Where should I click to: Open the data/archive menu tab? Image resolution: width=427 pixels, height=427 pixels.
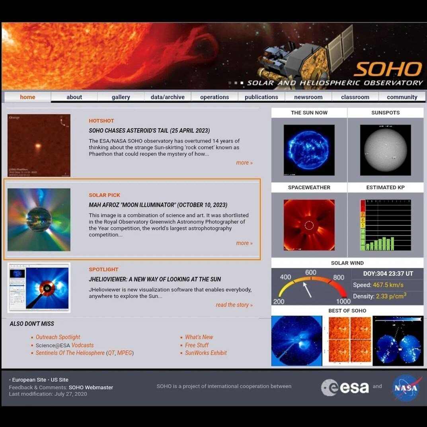(168, 97)
